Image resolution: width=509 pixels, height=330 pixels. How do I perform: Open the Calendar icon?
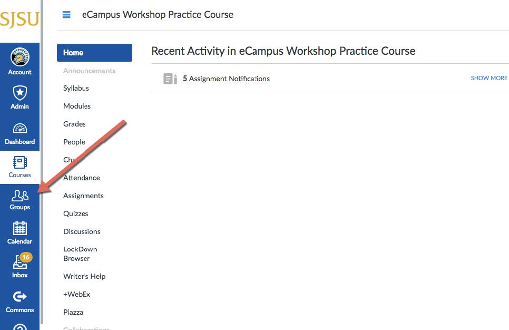point(19,232)
